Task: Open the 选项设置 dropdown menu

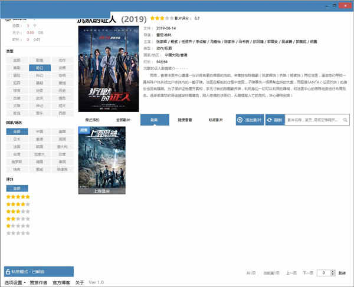Action: tap(15, 282)
